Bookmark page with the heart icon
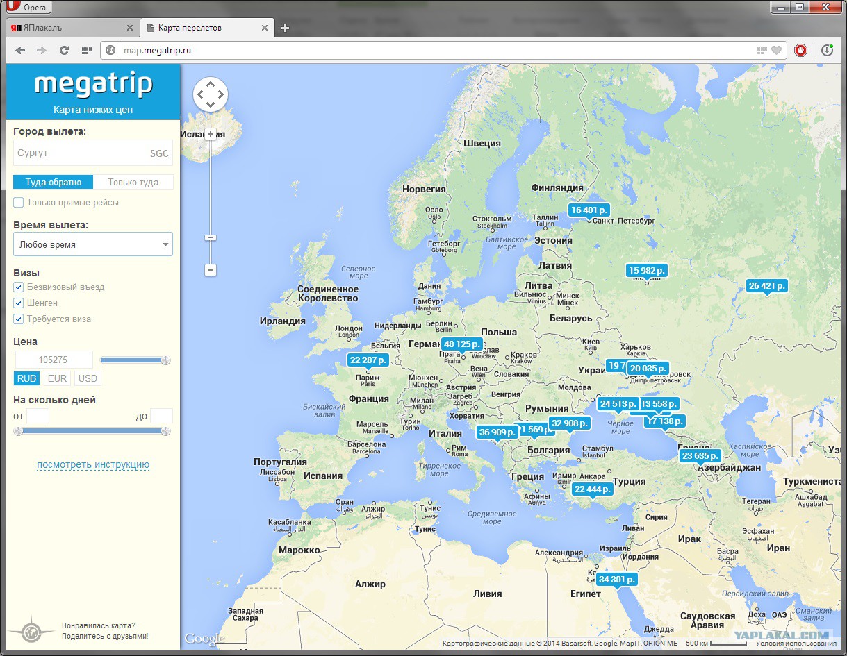 coord(777,50)
